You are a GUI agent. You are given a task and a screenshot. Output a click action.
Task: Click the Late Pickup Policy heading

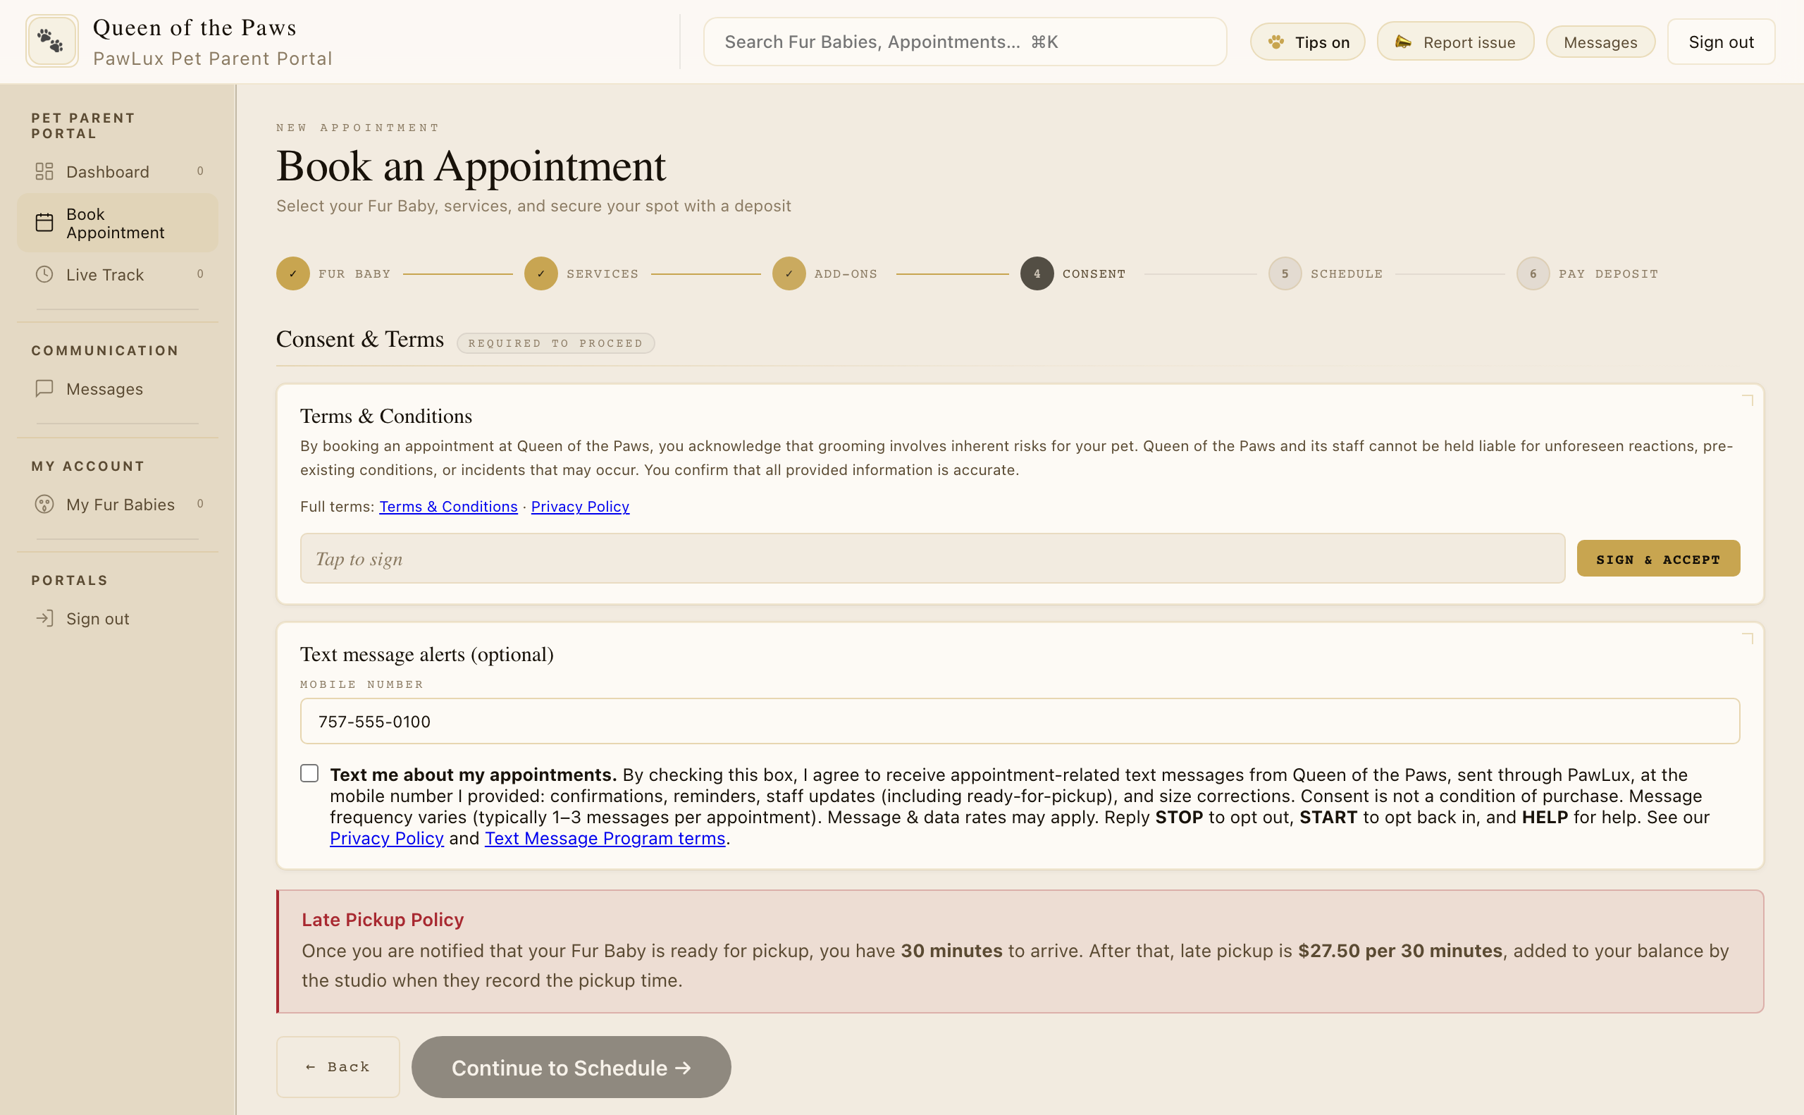[x=383, y=920]
